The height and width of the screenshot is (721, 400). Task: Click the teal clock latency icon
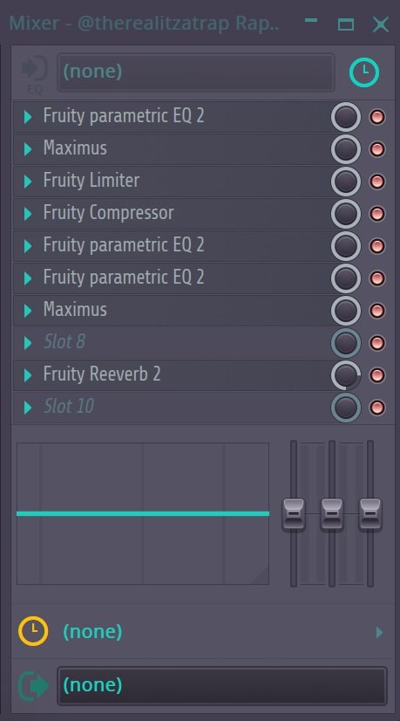364,72
